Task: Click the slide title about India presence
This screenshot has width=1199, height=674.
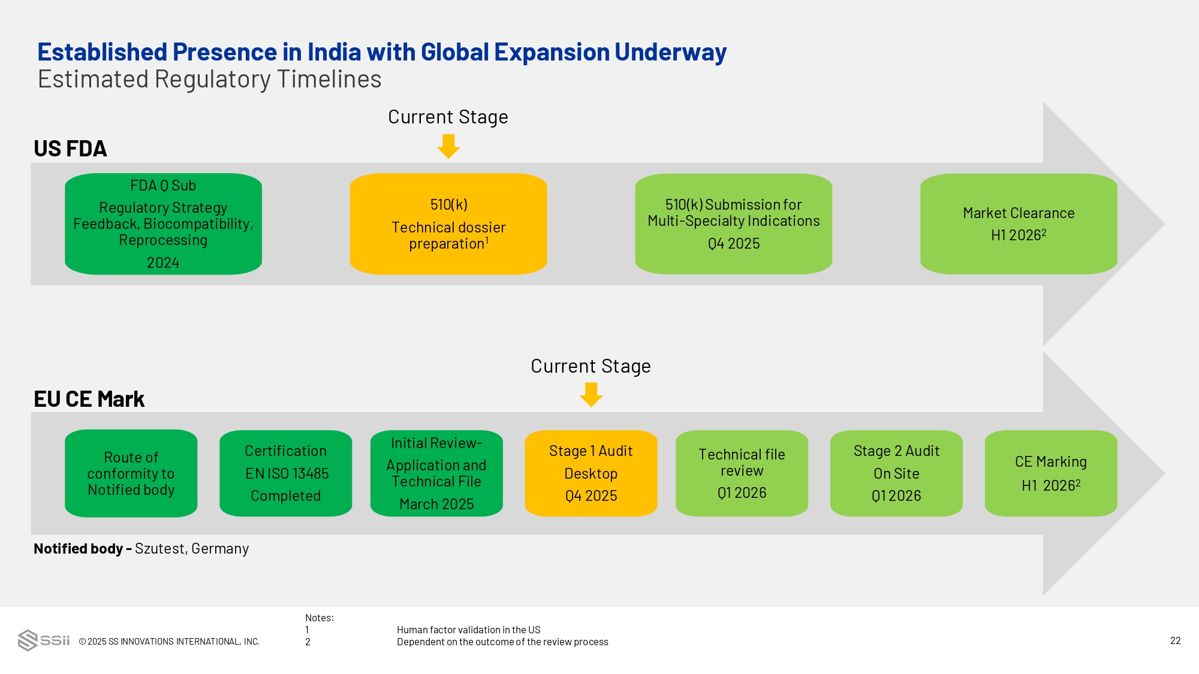Action: [x=382, y=52]
